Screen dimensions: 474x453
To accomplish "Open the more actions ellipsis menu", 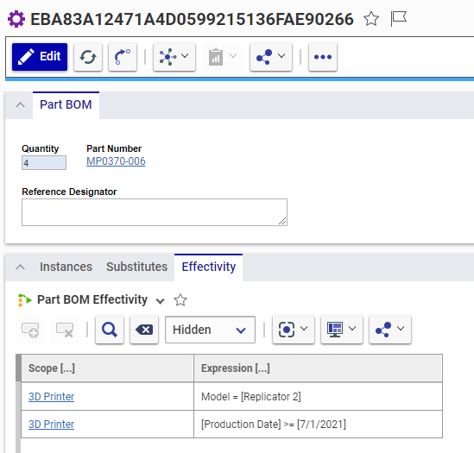I will pyautogui.click(x=323, y=56).
